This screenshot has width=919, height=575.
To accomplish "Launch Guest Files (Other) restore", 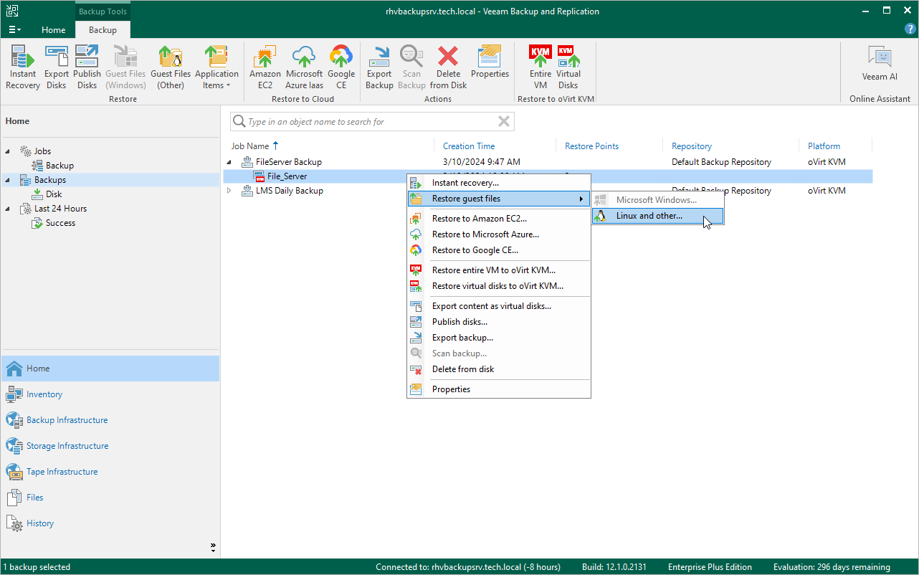I will [x=171, y=67].
